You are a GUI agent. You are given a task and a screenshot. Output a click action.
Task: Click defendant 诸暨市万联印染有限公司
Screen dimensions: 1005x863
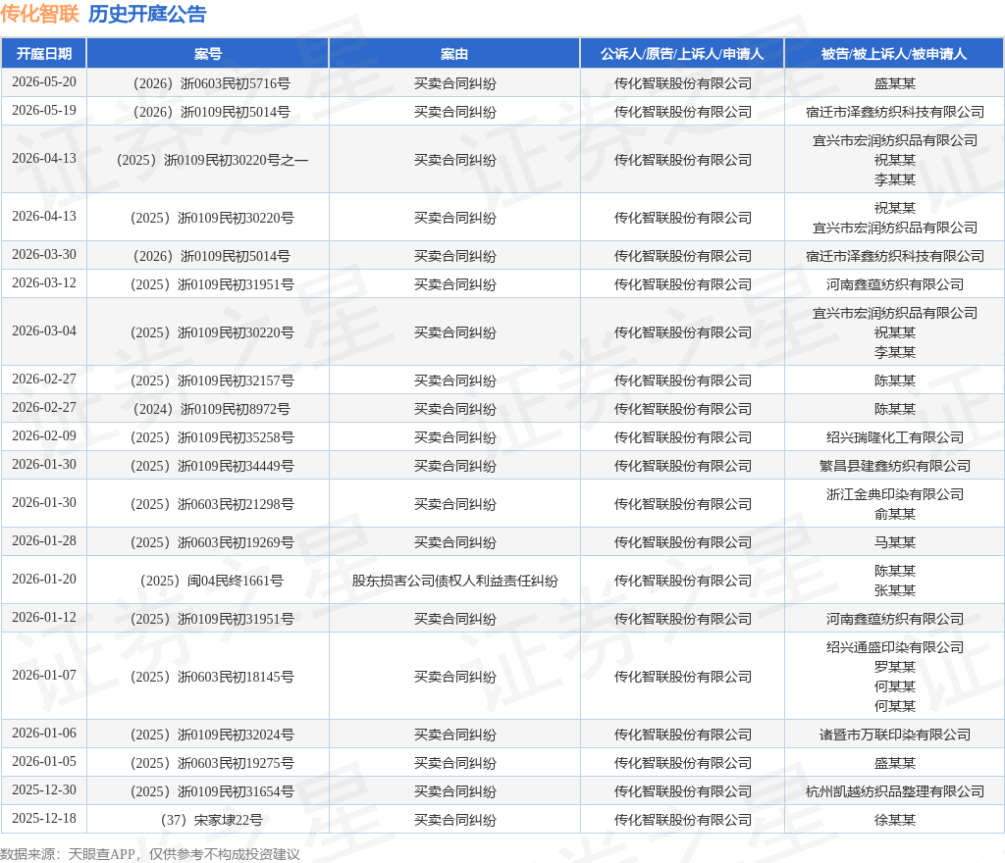(895, 735)
